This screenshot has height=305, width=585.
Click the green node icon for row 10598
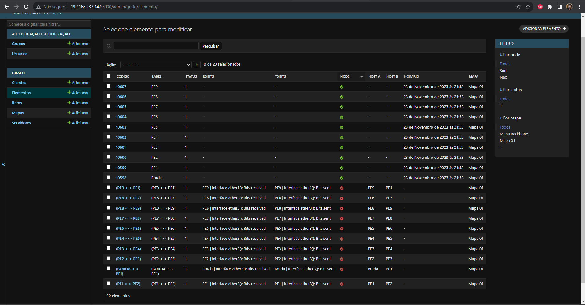(341, 178)
